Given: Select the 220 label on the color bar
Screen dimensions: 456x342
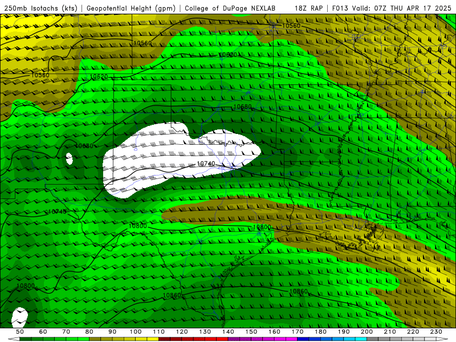Looking at the screenshot, I should 413,332.
